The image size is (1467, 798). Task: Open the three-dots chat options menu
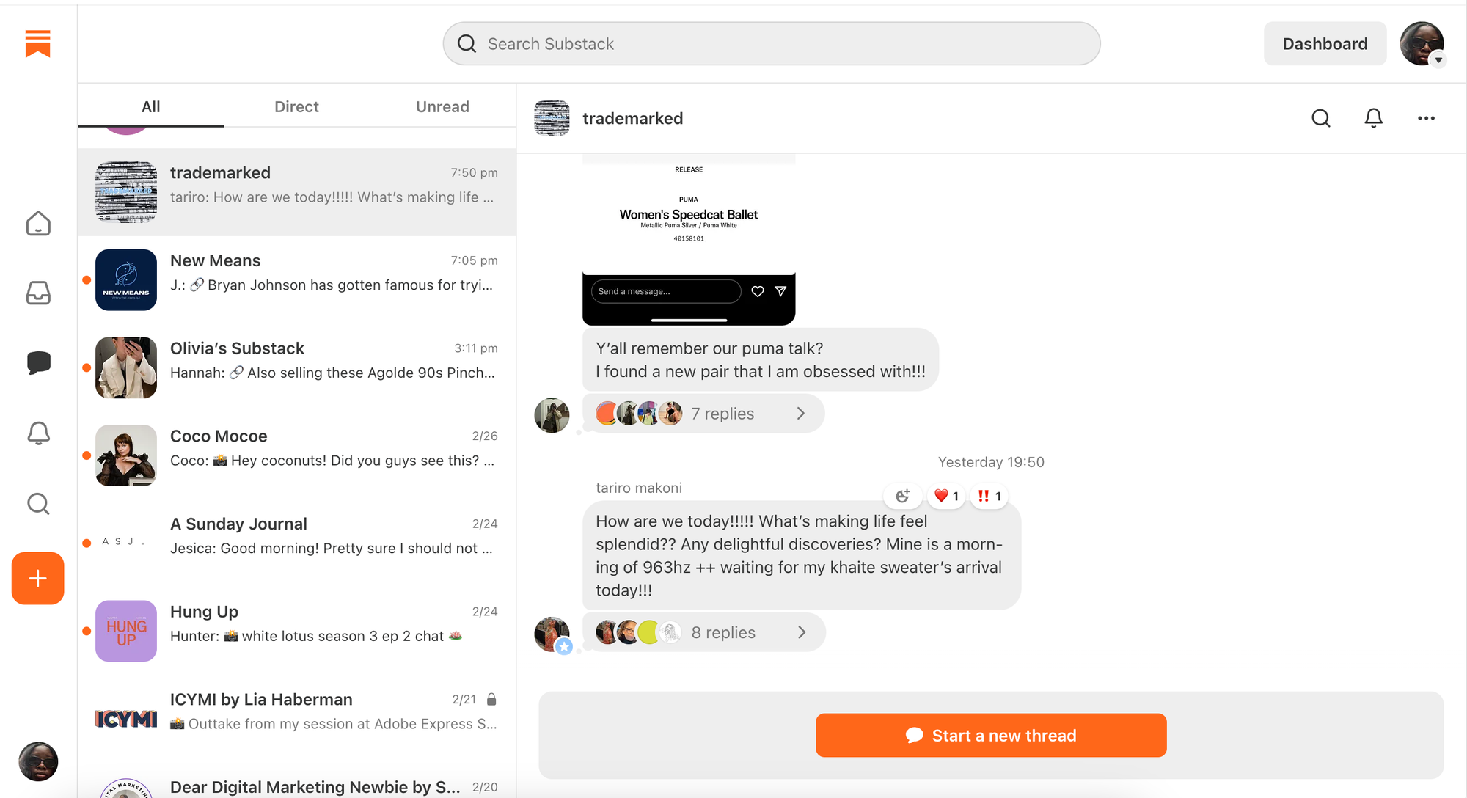[x=1426, y=118]
